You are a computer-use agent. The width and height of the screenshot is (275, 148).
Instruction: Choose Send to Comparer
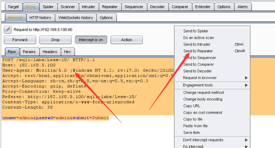tap(212, 64)
